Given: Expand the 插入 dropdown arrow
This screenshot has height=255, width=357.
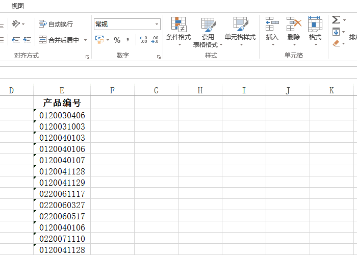Looking at the screenshot, I should 273,45.
